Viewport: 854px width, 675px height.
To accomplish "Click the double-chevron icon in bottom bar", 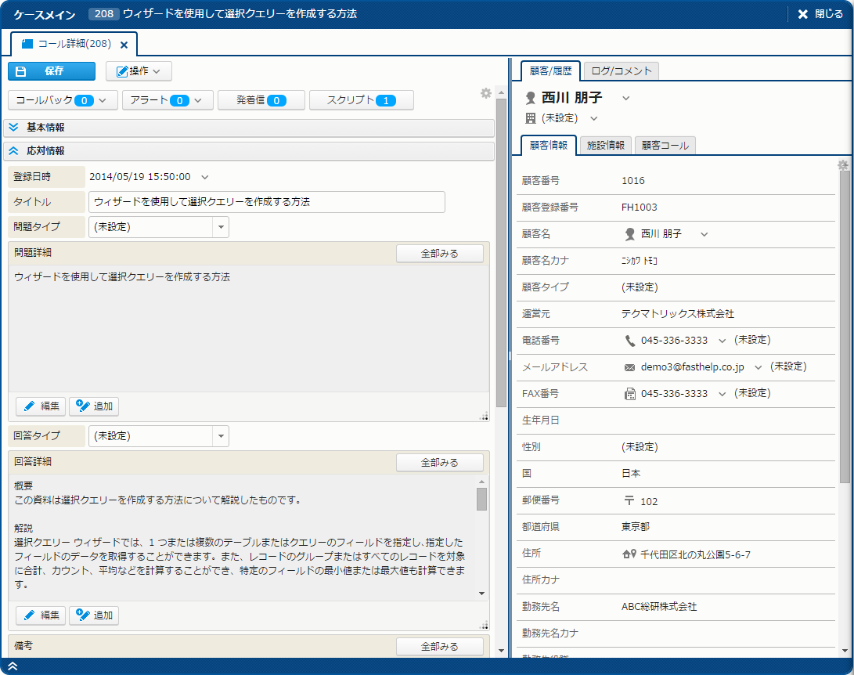I will tap(13, 666).
